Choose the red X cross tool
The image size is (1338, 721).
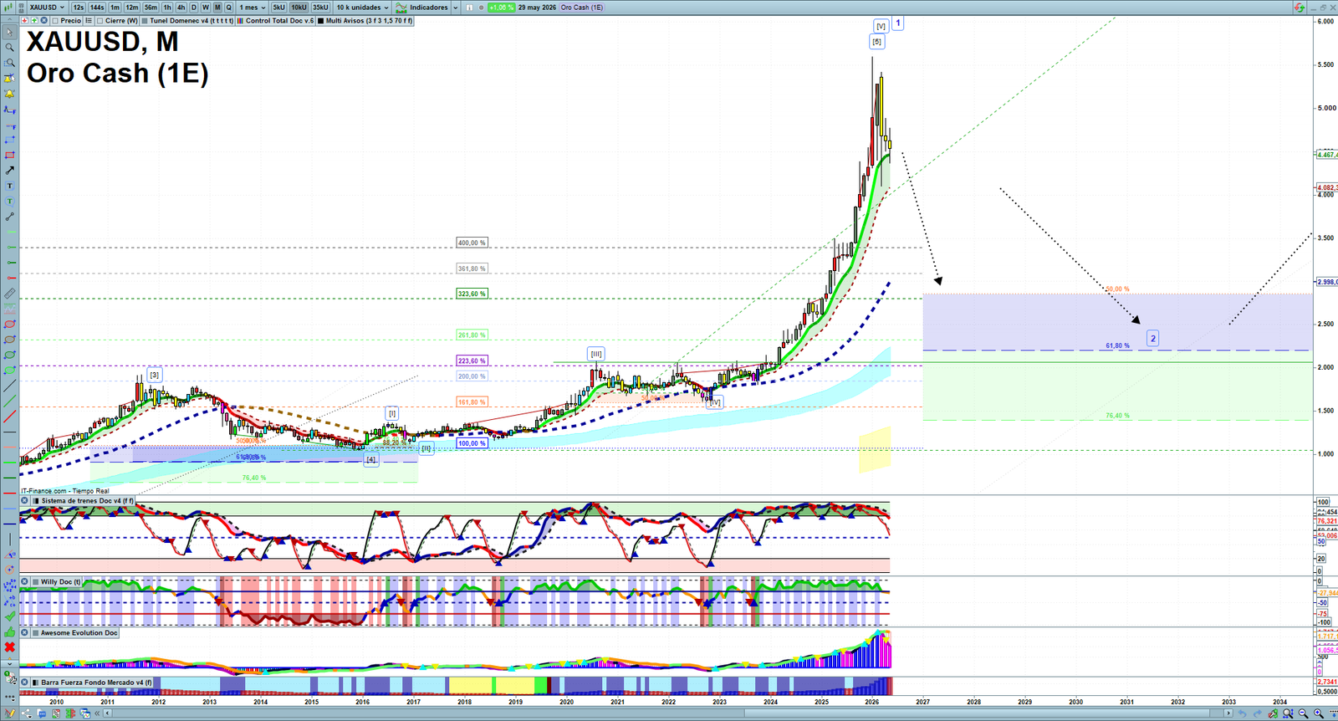[x=10, y=647]
